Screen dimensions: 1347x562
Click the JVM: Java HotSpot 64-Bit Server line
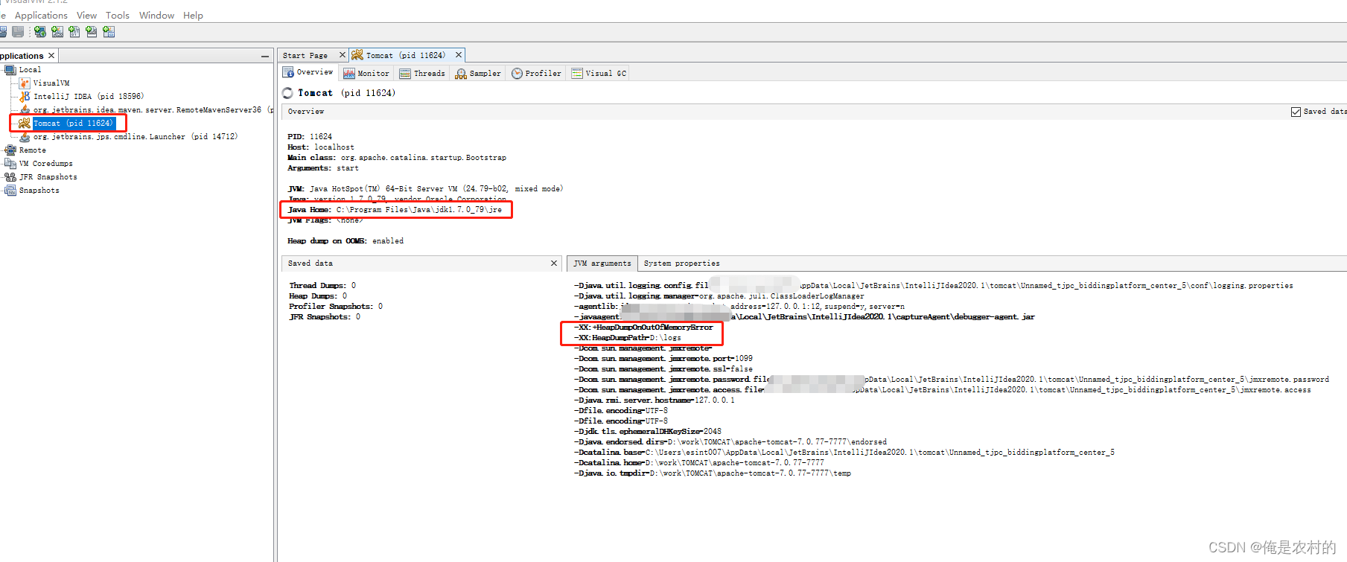(x=425, y=189)
